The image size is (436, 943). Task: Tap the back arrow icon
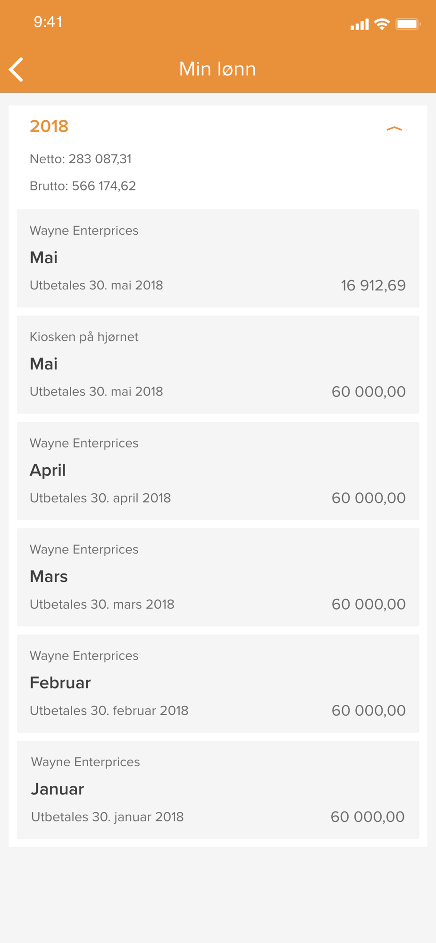(16, 70)
